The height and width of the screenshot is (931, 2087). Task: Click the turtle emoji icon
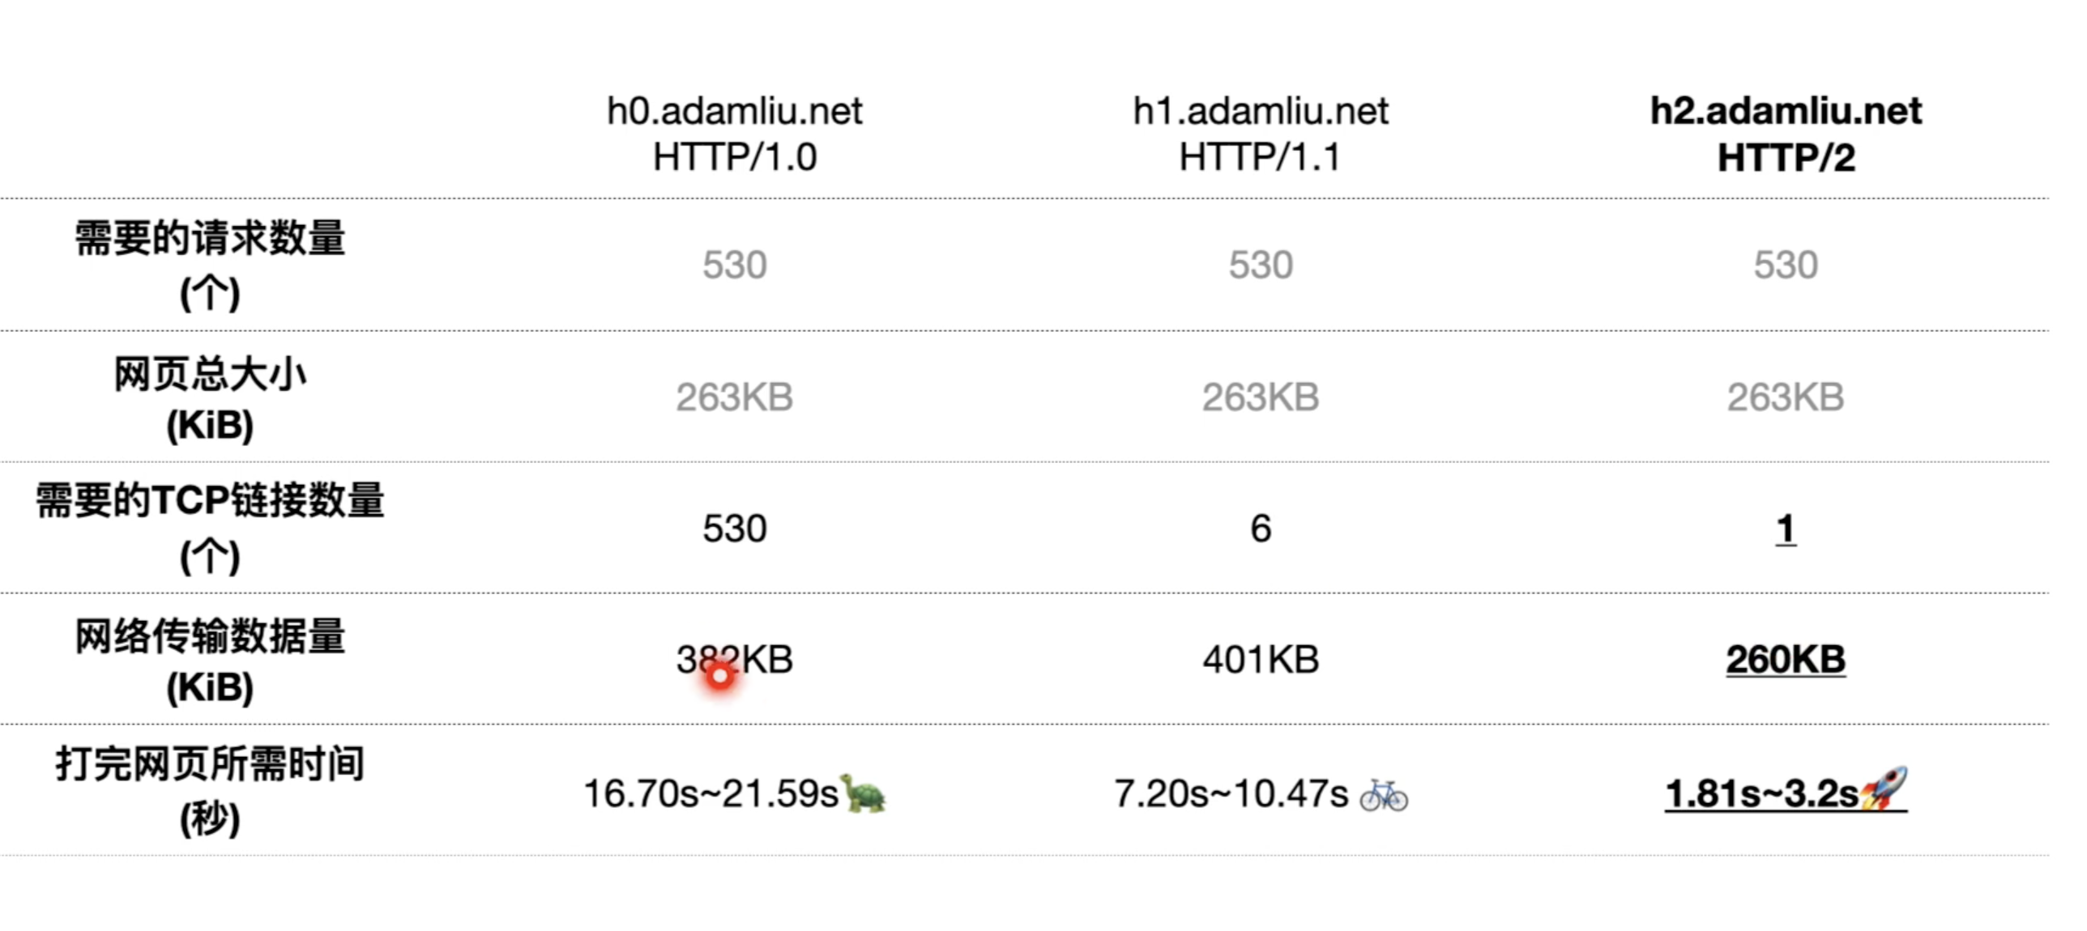[x=864, y=793]
